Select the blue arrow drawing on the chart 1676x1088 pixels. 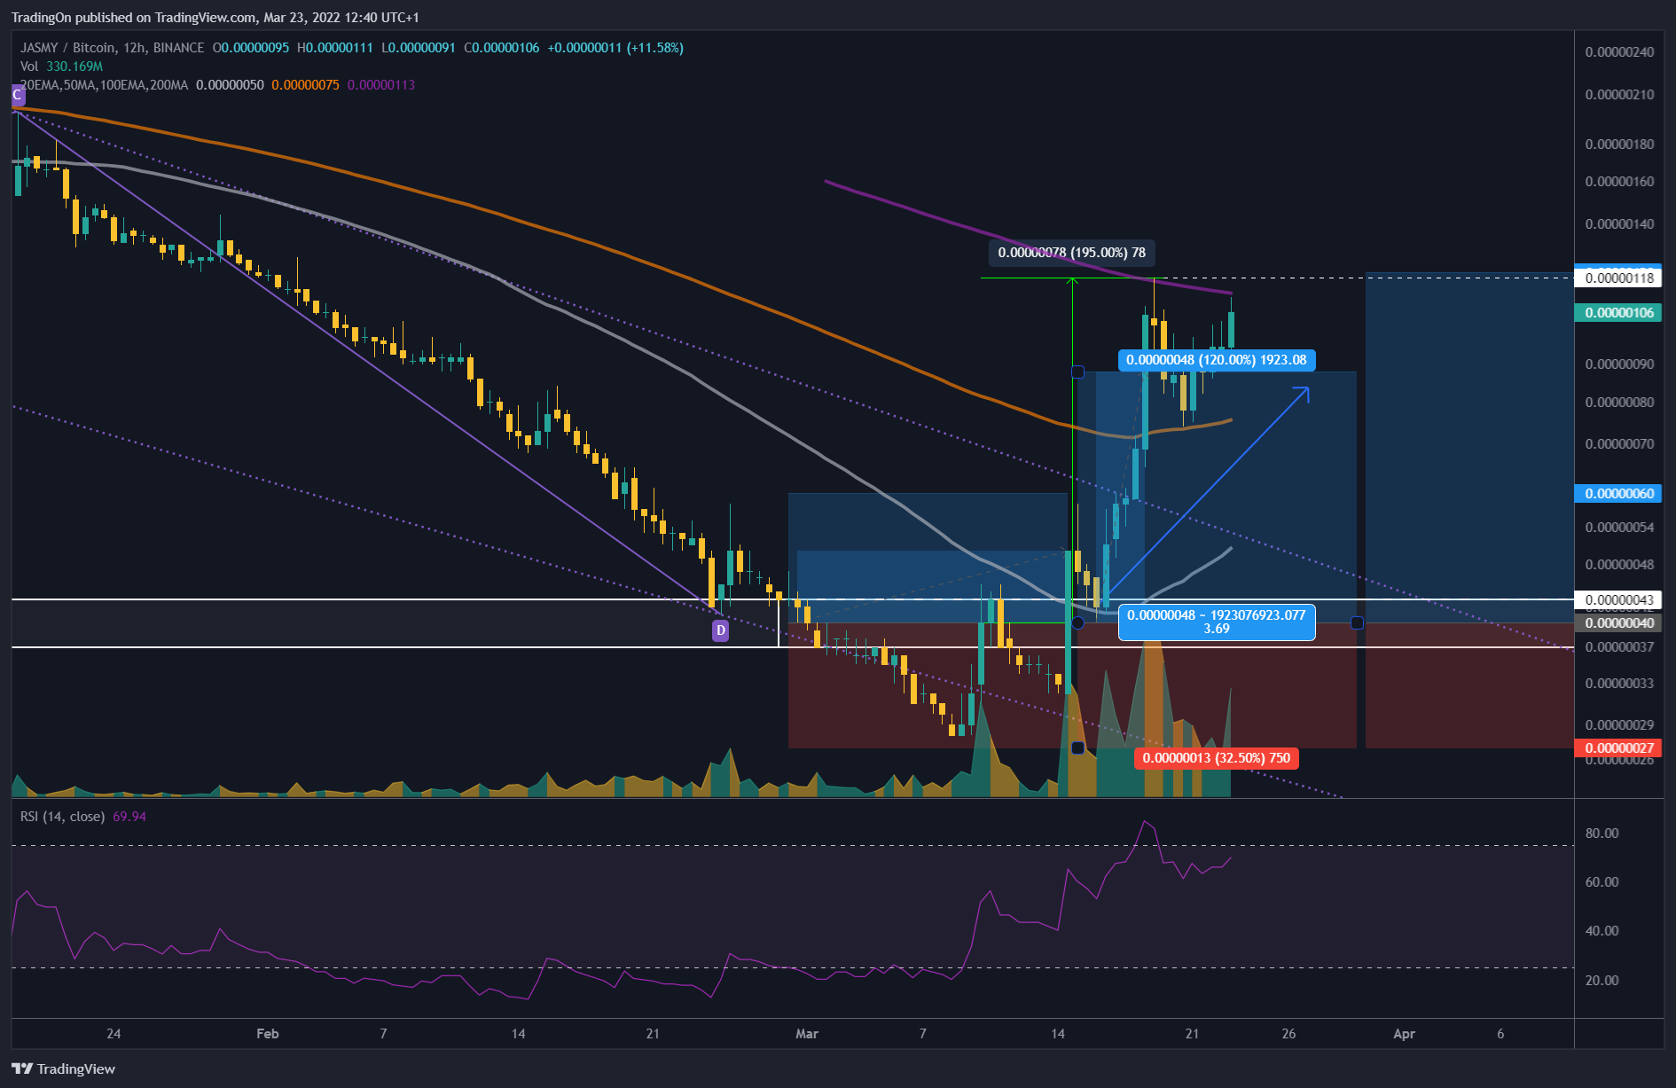[1210, 490]
